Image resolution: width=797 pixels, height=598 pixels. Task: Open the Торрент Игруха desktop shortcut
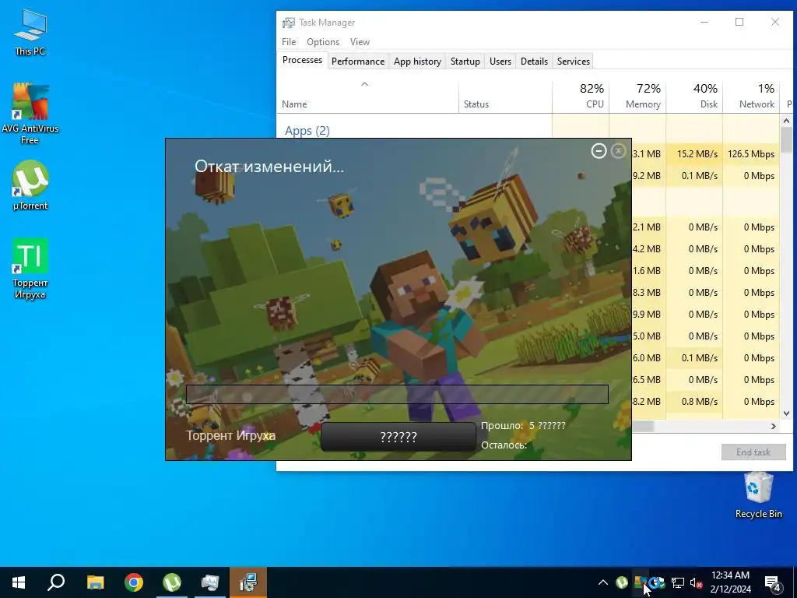(30, 269)
